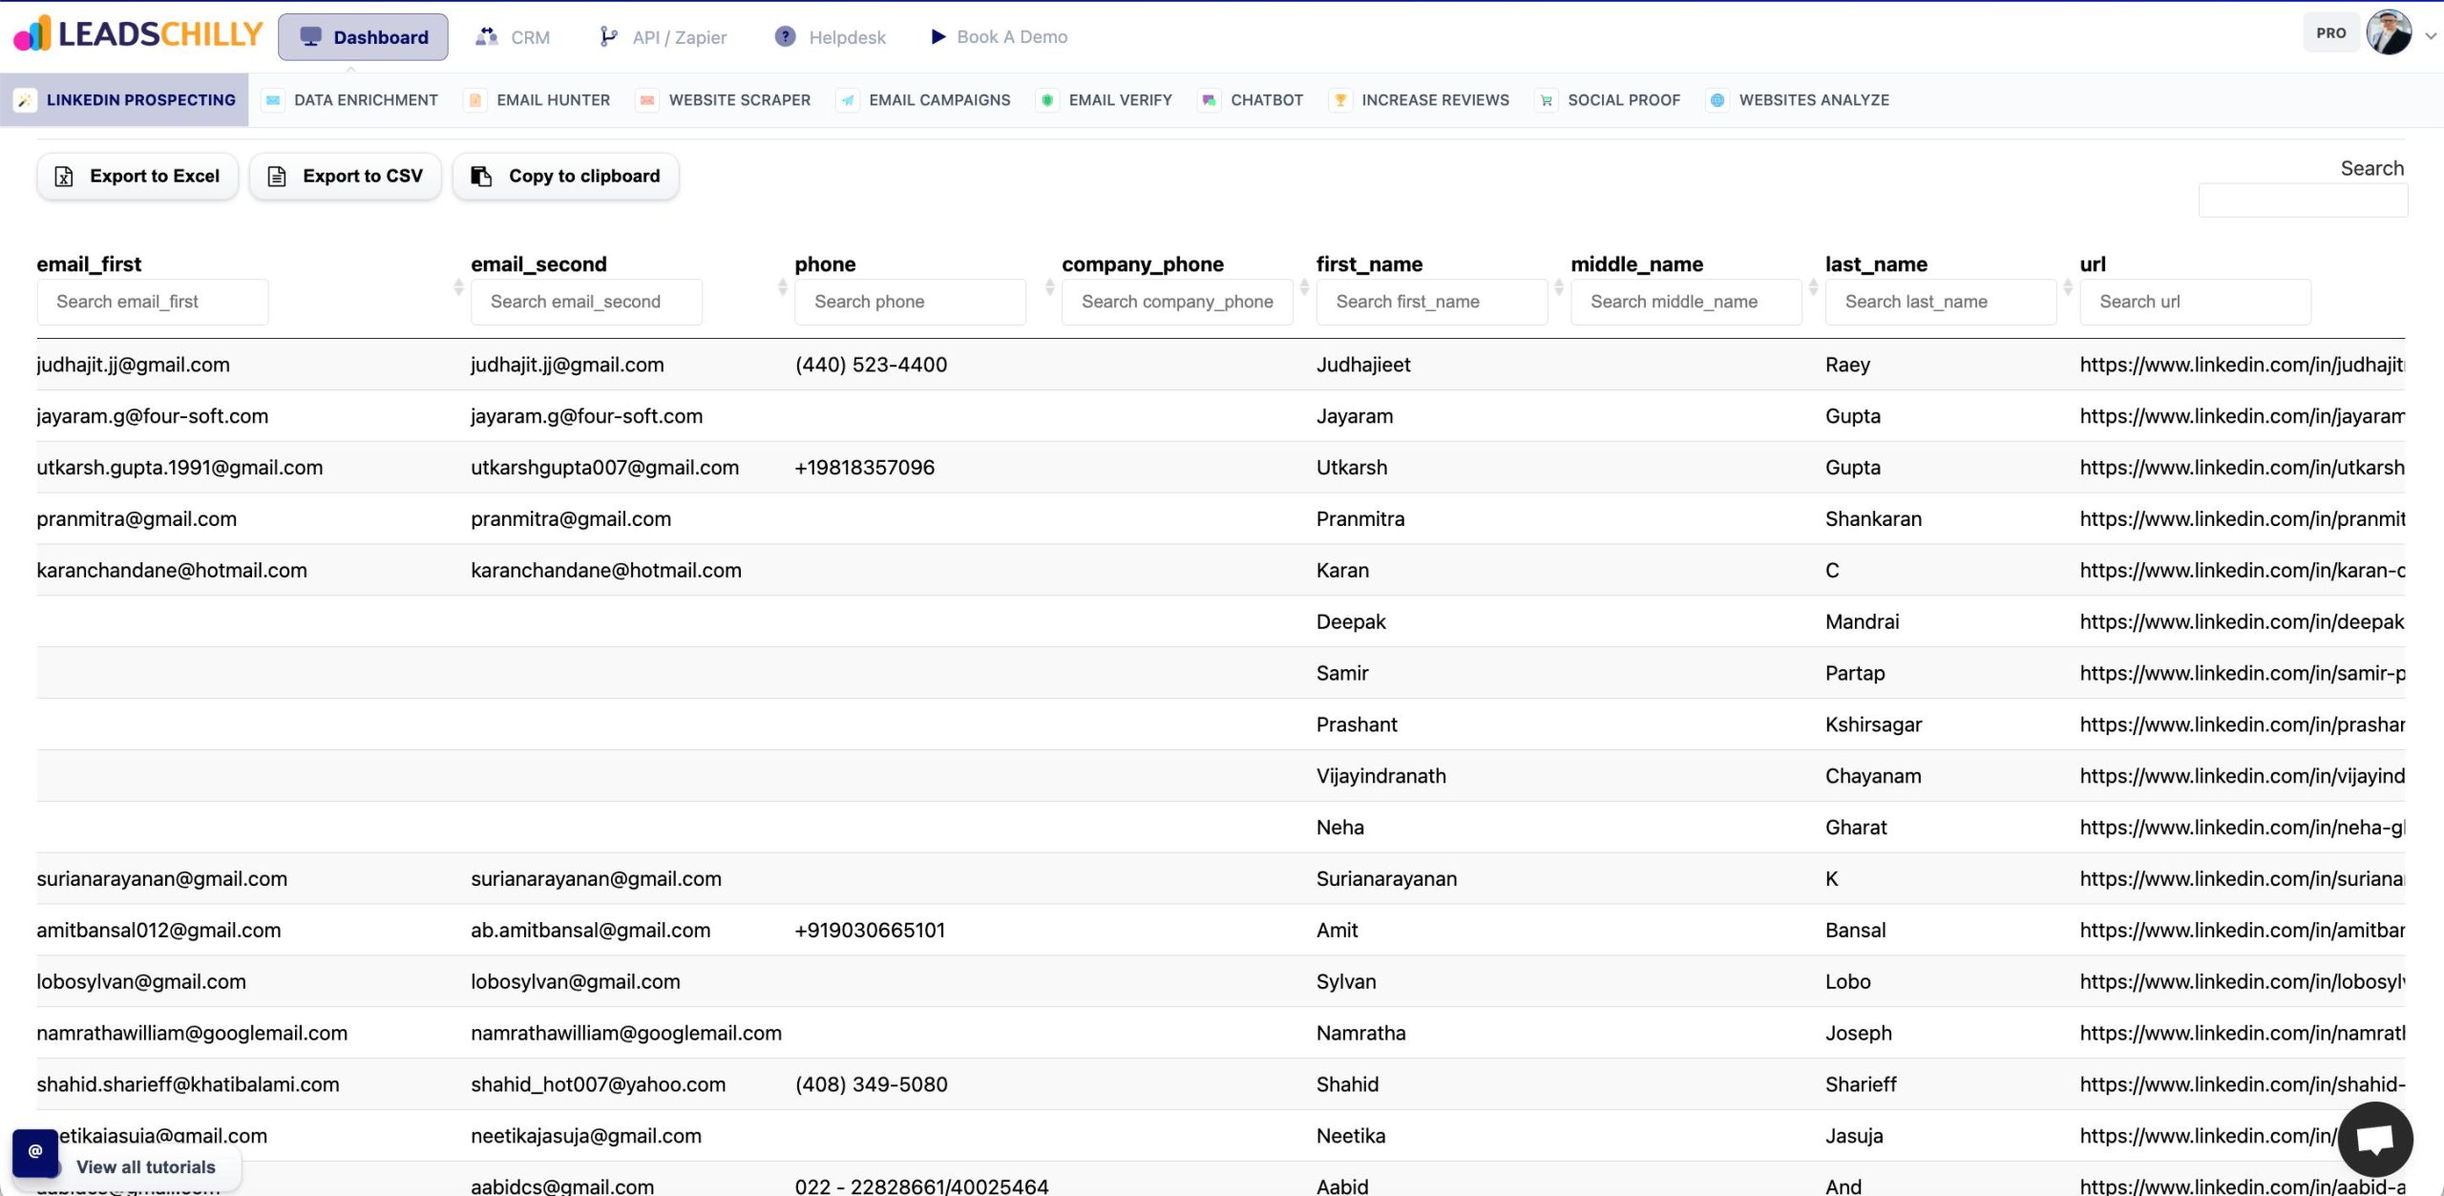Click the Social Proof cart icon
Viewport: 2444px width, 1196px height.
(x=1547, y=100)
